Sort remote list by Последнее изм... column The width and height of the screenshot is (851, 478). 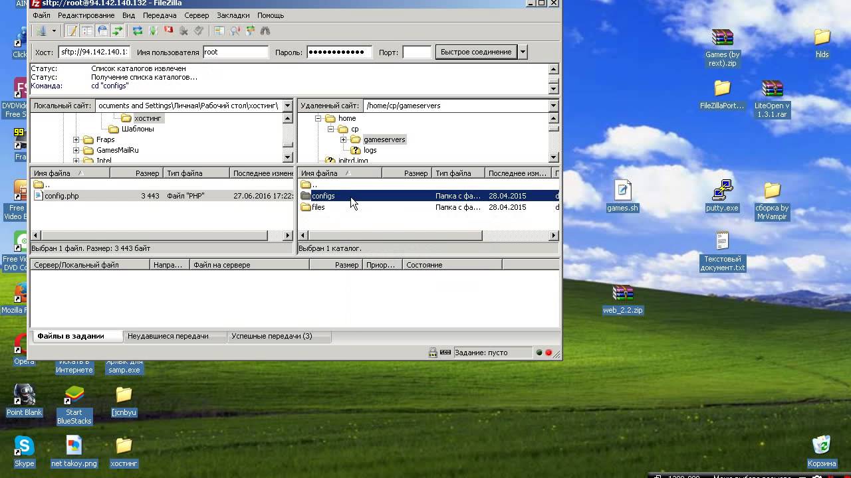coord(518,173)
